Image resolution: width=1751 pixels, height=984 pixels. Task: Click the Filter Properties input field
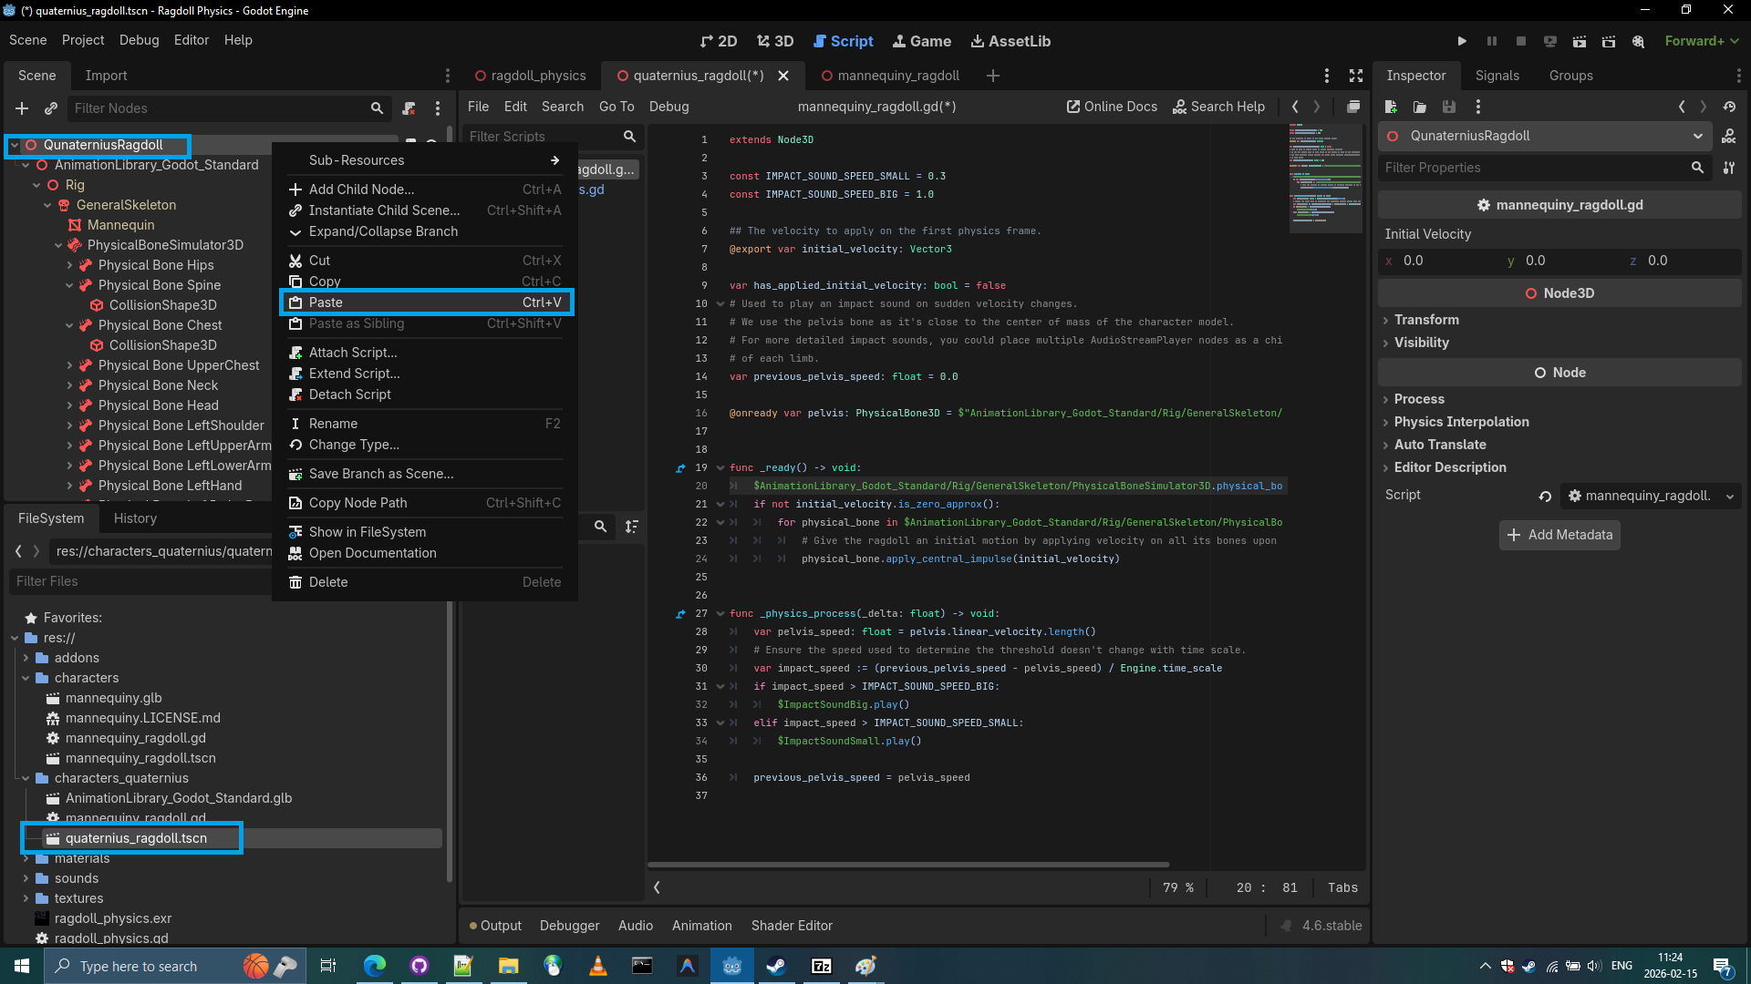click(1532, 168)
